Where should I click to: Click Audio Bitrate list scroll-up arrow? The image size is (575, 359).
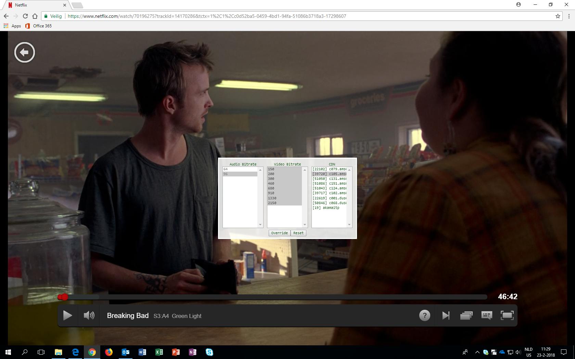pyautogui.click(x=260, y=170)
